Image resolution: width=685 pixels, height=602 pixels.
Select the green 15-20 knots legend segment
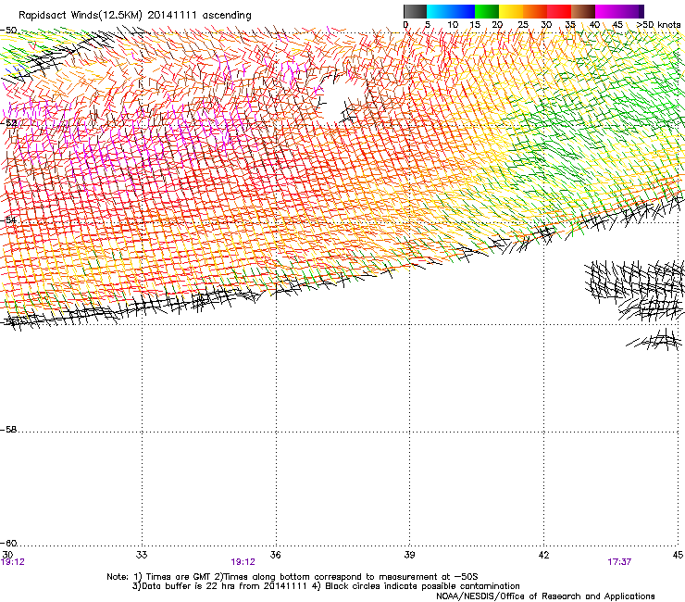coord(487,11)
